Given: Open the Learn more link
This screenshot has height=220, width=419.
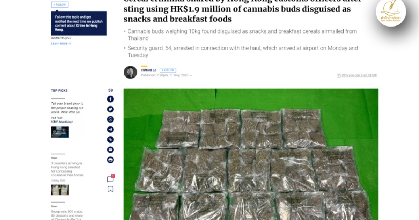Looking at the screenshot, I should click(x=61, y=43).
